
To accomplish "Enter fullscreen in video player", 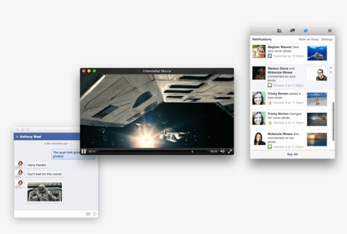I will [230, 151].
